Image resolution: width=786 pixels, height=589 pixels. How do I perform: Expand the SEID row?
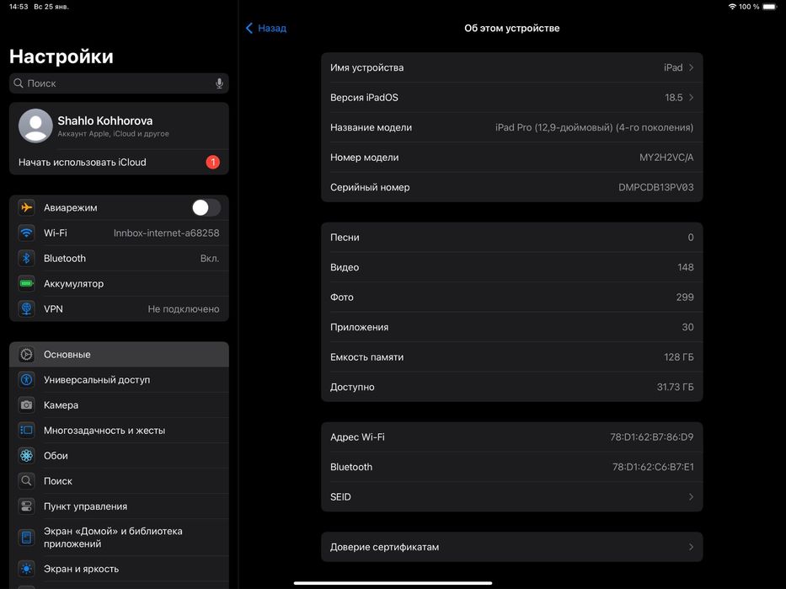tap(512, 497)
